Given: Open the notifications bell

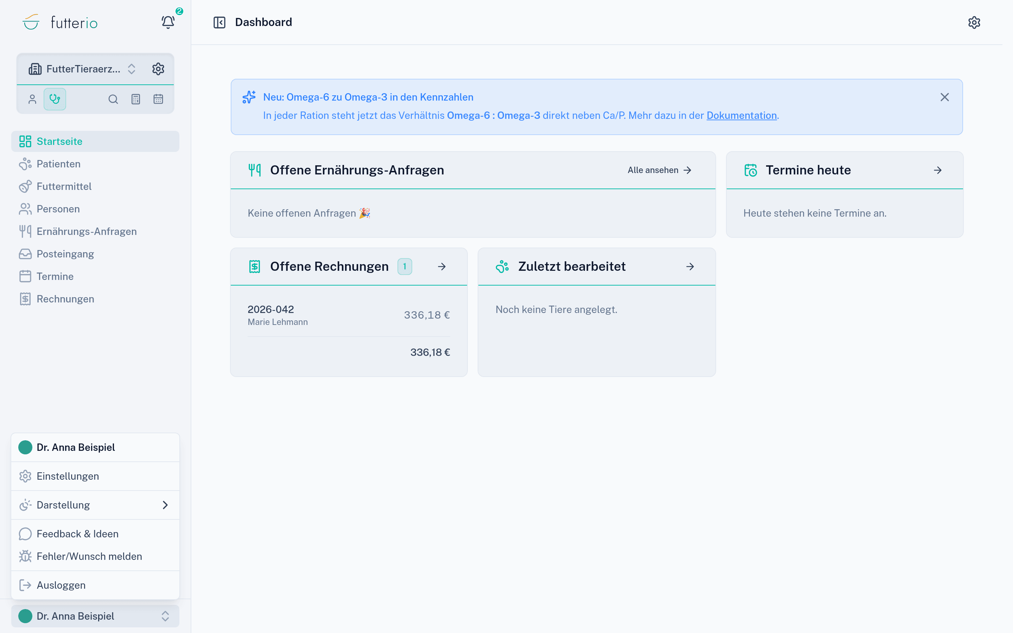Looking at the screenshot, I should [x=168, y=22].
